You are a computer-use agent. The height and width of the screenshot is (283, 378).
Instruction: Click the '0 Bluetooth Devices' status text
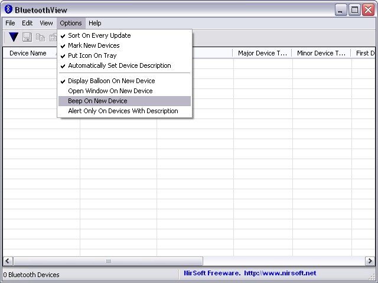[31, 275]
